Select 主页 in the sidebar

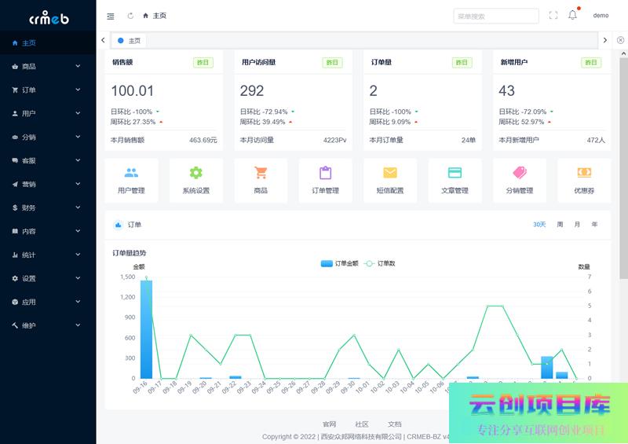point(47,43)
